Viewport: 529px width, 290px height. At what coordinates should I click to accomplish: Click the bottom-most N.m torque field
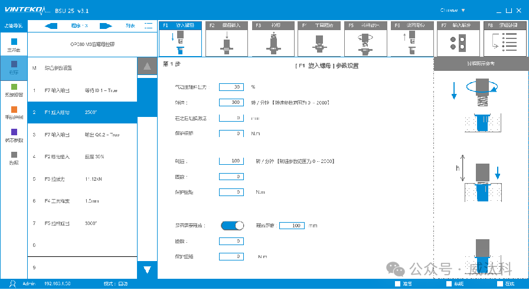(231, 256)
